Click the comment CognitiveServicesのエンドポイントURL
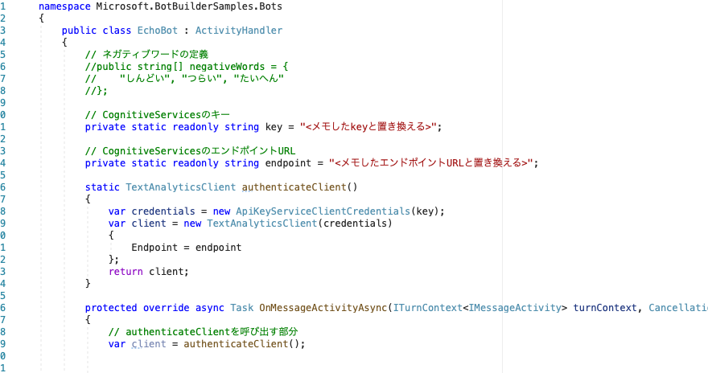The width and height of the screenshot is (708, 373). pyautogui.click(x=190, y=150)
